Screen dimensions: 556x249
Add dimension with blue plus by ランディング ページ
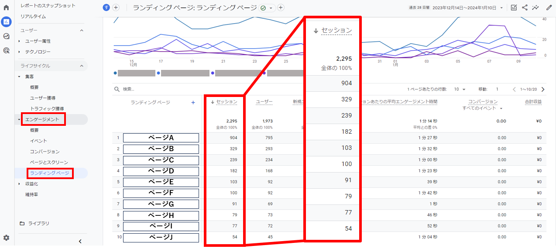point(193,102)
